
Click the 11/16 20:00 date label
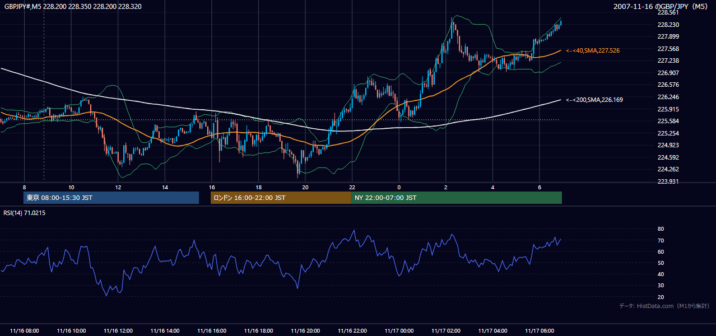tap(305, 331)
